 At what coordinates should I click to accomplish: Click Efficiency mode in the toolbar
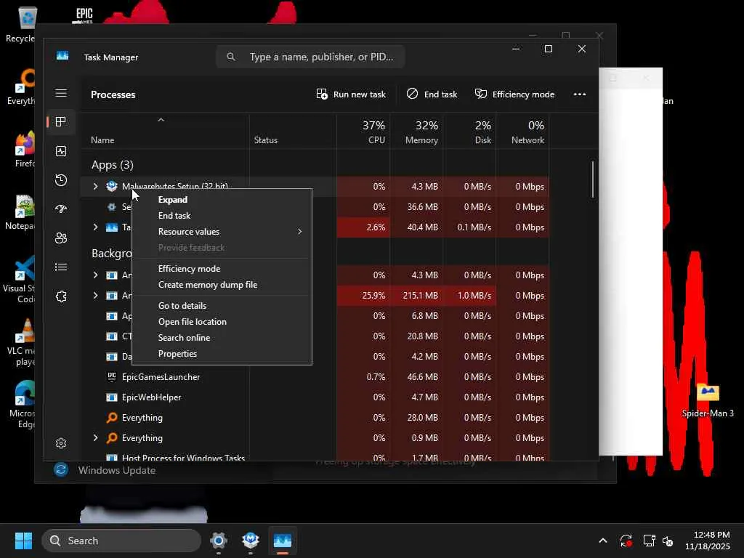(x=515, y=94)
